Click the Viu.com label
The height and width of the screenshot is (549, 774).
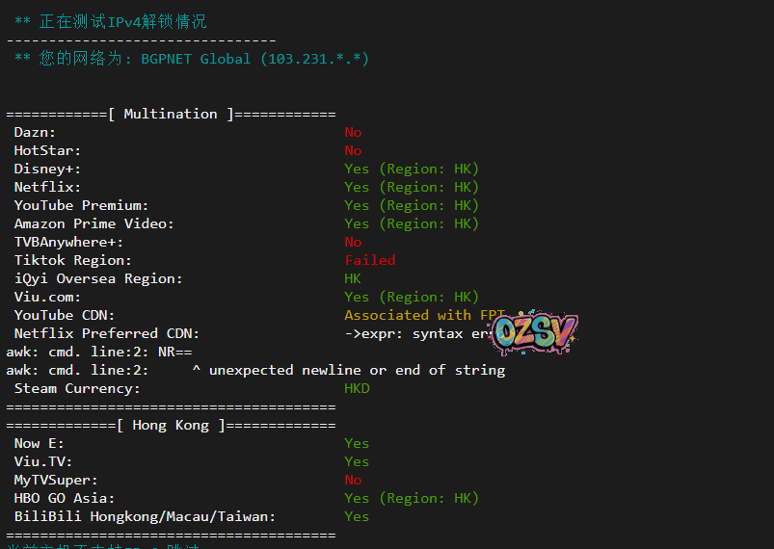point(47,297)
